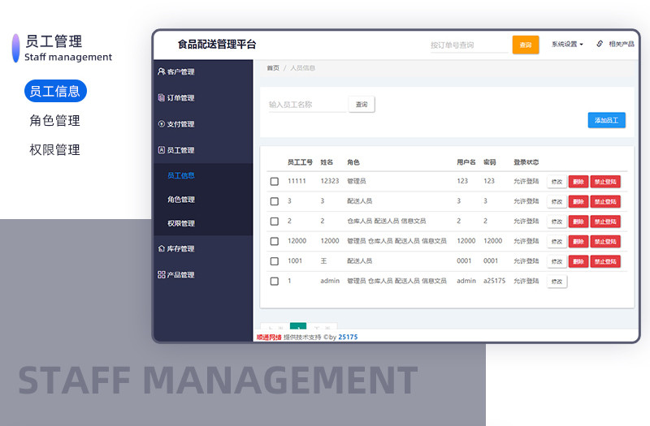Screen dimensions: 650x426
Task: Click the 库存管理 inventory house icon
Action: 161,248
